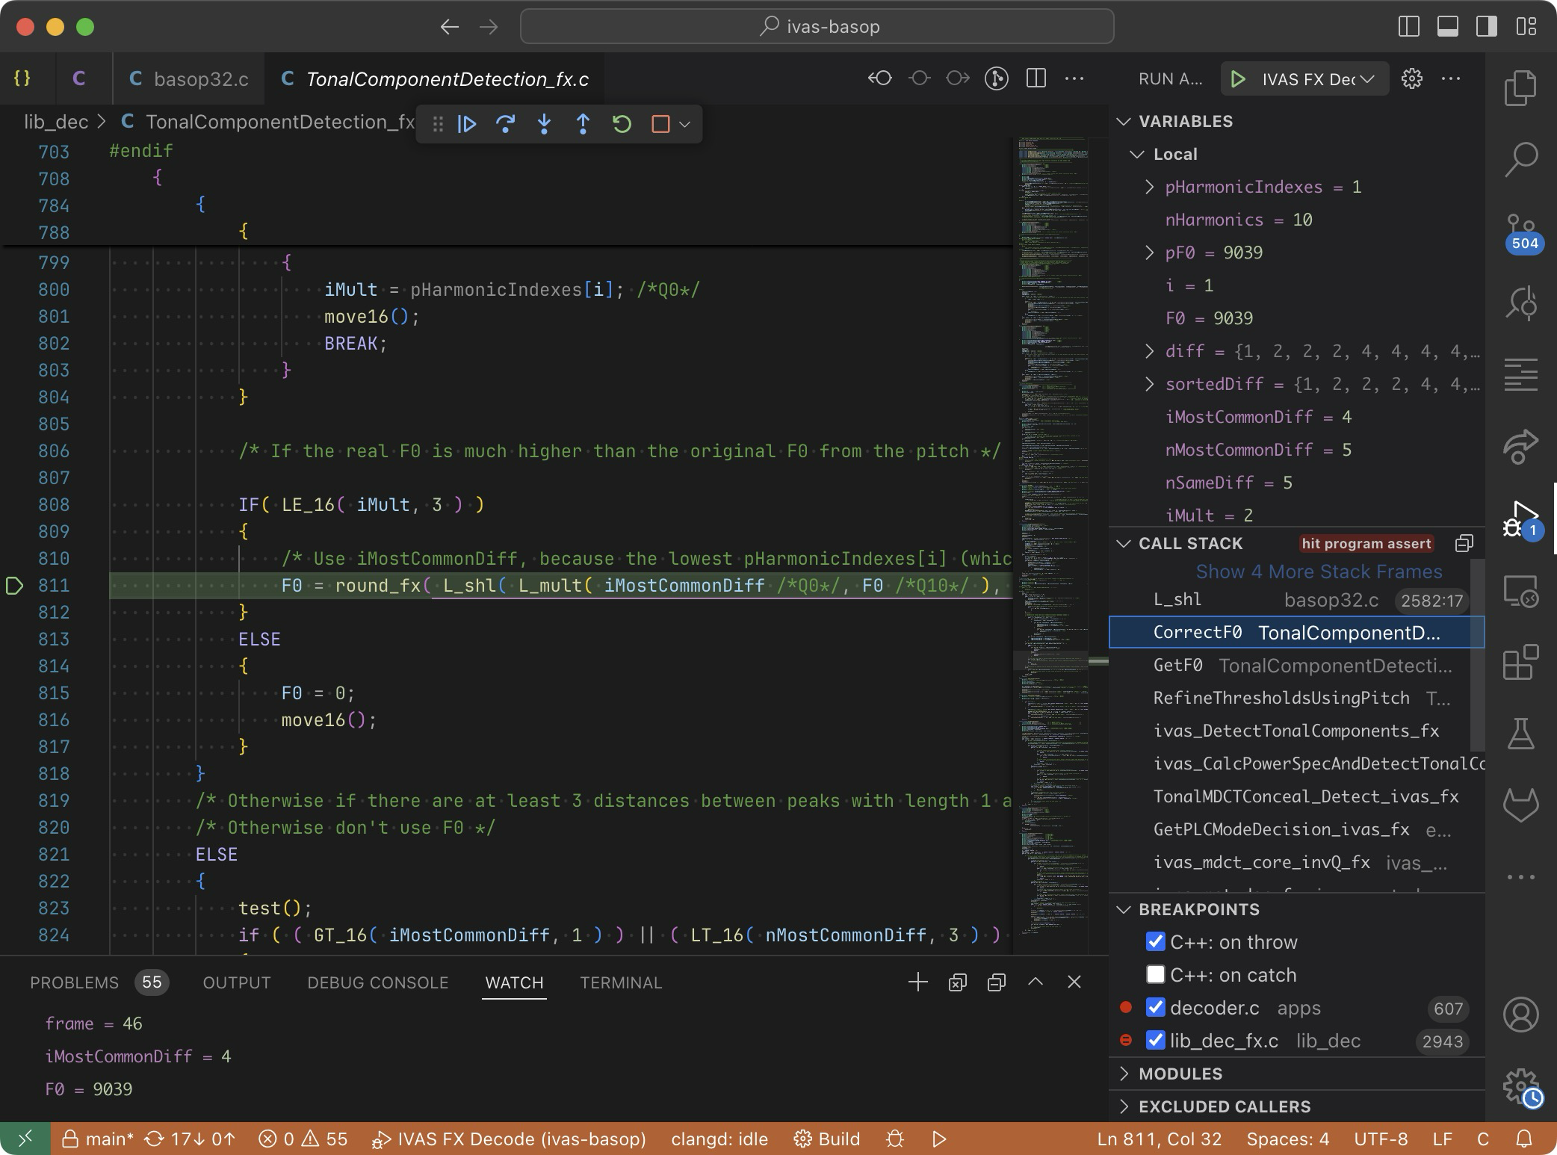Image resolution: width=1557 pixels, height=1155 pixels.
Task: Expand the pHarmonicIndexes variable
Action: click(x=1149, y=187)
